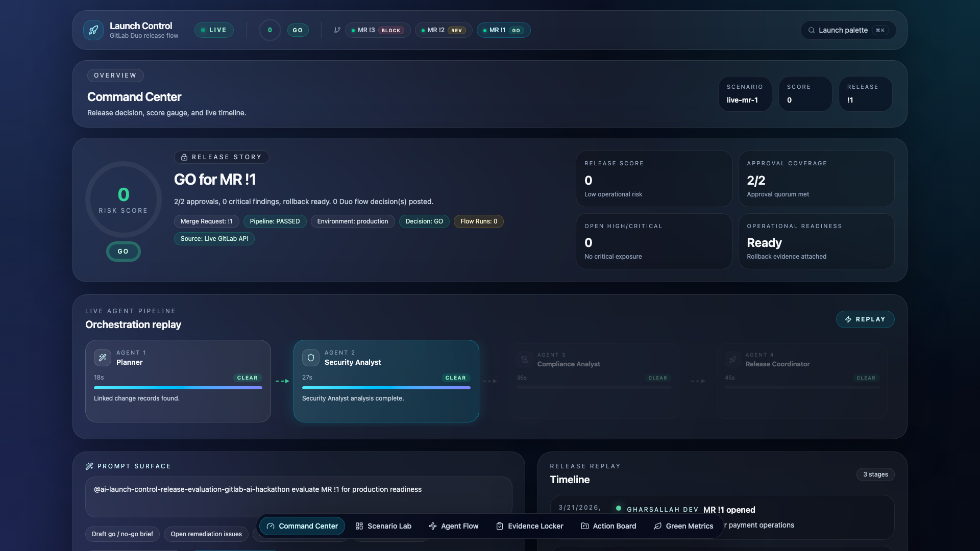Click the Draft go / no-go brief chip
Viewport: 980px width, 551px height.
(122, 534)
